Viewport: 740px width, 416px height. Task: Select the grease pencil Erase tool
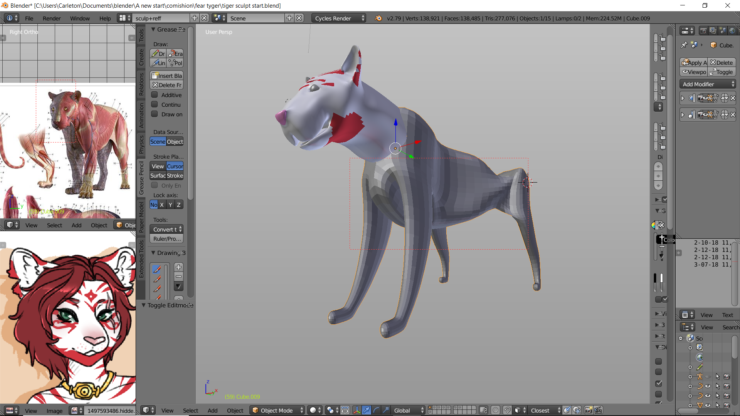click(x=176, y=54)
